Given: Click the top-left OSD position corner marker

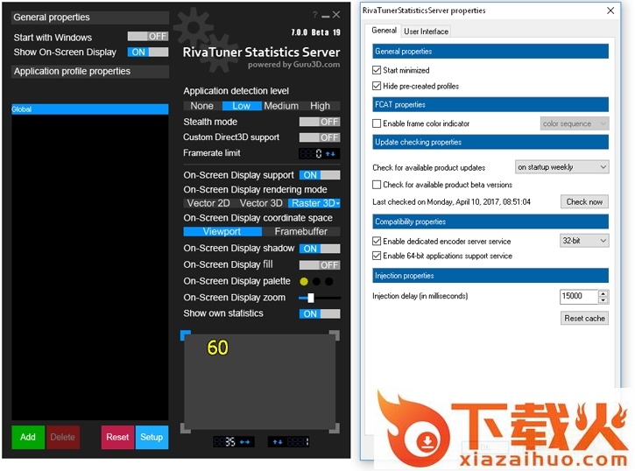Looking at the screenshot, I should 186,335.
